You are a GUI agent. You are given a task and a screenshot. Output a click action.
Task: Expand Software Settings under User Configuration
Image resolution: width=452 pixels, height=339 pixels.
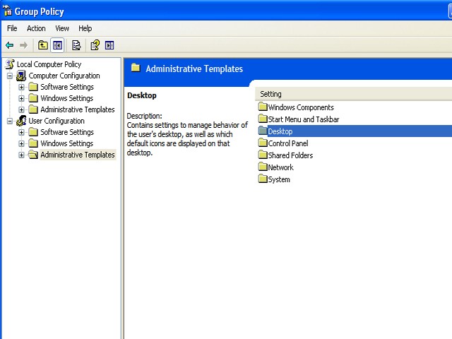click(21, 132)
